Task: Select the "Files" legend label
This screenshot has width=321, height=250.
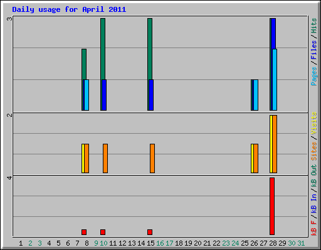Action: pyautogui.click(x=314, y=50)
